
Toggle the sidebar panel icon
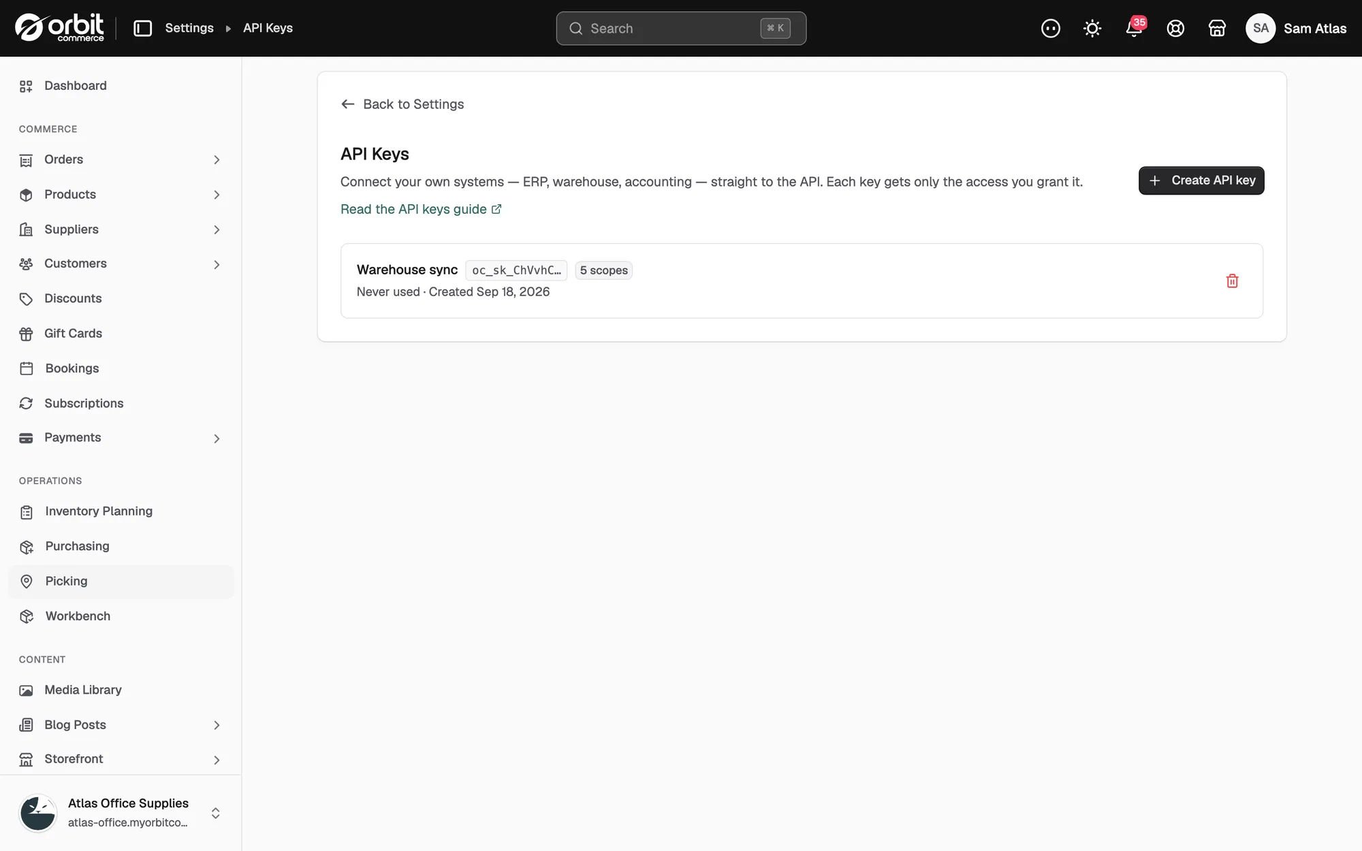coord(142,28)
